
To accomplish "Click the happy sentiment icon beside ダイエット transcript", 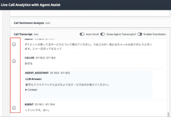I will click(14, 44).
